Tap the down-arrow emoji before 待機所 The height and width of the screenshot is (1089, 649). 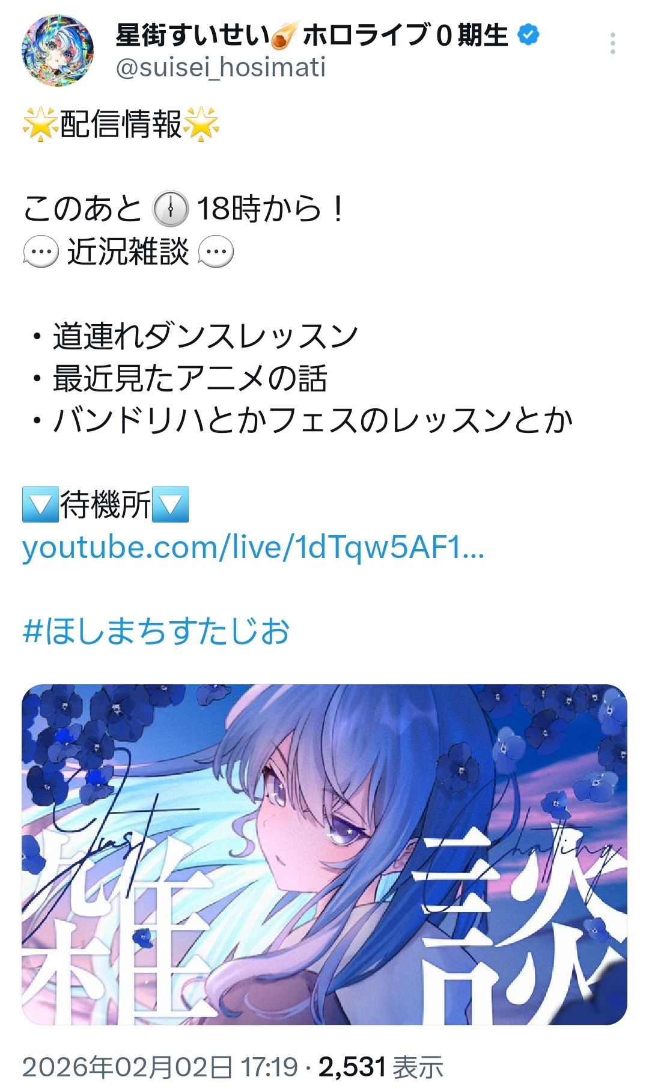point(40,505)
